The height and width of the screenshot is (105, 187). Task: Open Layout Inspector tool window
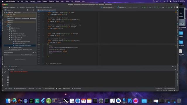click(170, 88)
